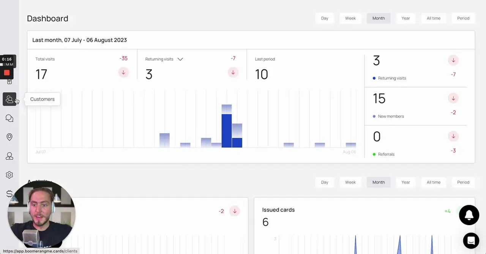Screen dimensions: 486x254
Task: Click the presenter webcam bubble
Action: pyautogui.click(x=41, y=215)
